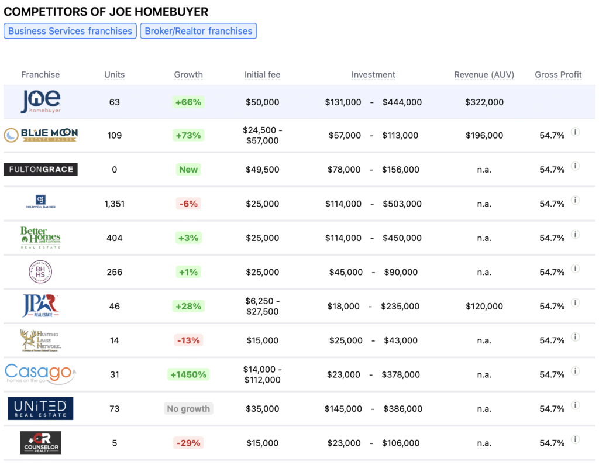Select the Coldwell Banker logo
Screen dimensions: 599x468
click(40, 201)
